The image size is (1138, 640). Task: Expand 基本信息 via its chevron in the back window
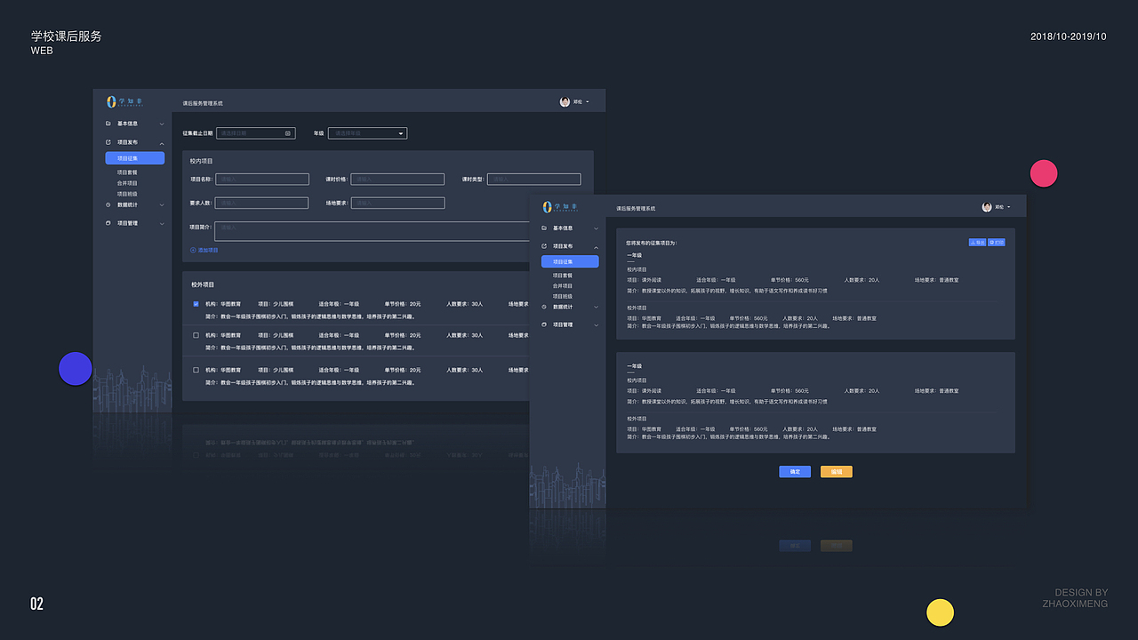tap(162, 124)
